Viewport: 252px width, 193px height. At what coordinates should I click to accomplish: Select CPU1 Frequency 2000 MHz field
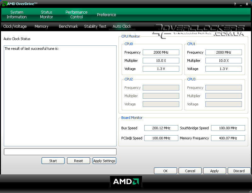(x=224, y=52)
